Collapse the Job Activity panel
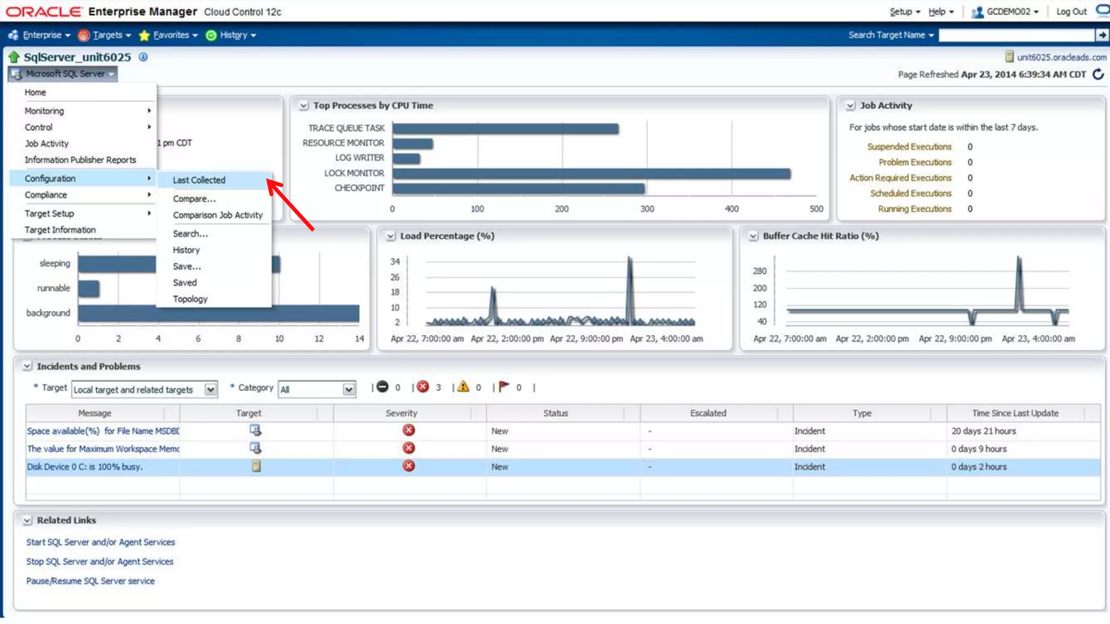The image size is (1110, 624). (x=850, y=106)
